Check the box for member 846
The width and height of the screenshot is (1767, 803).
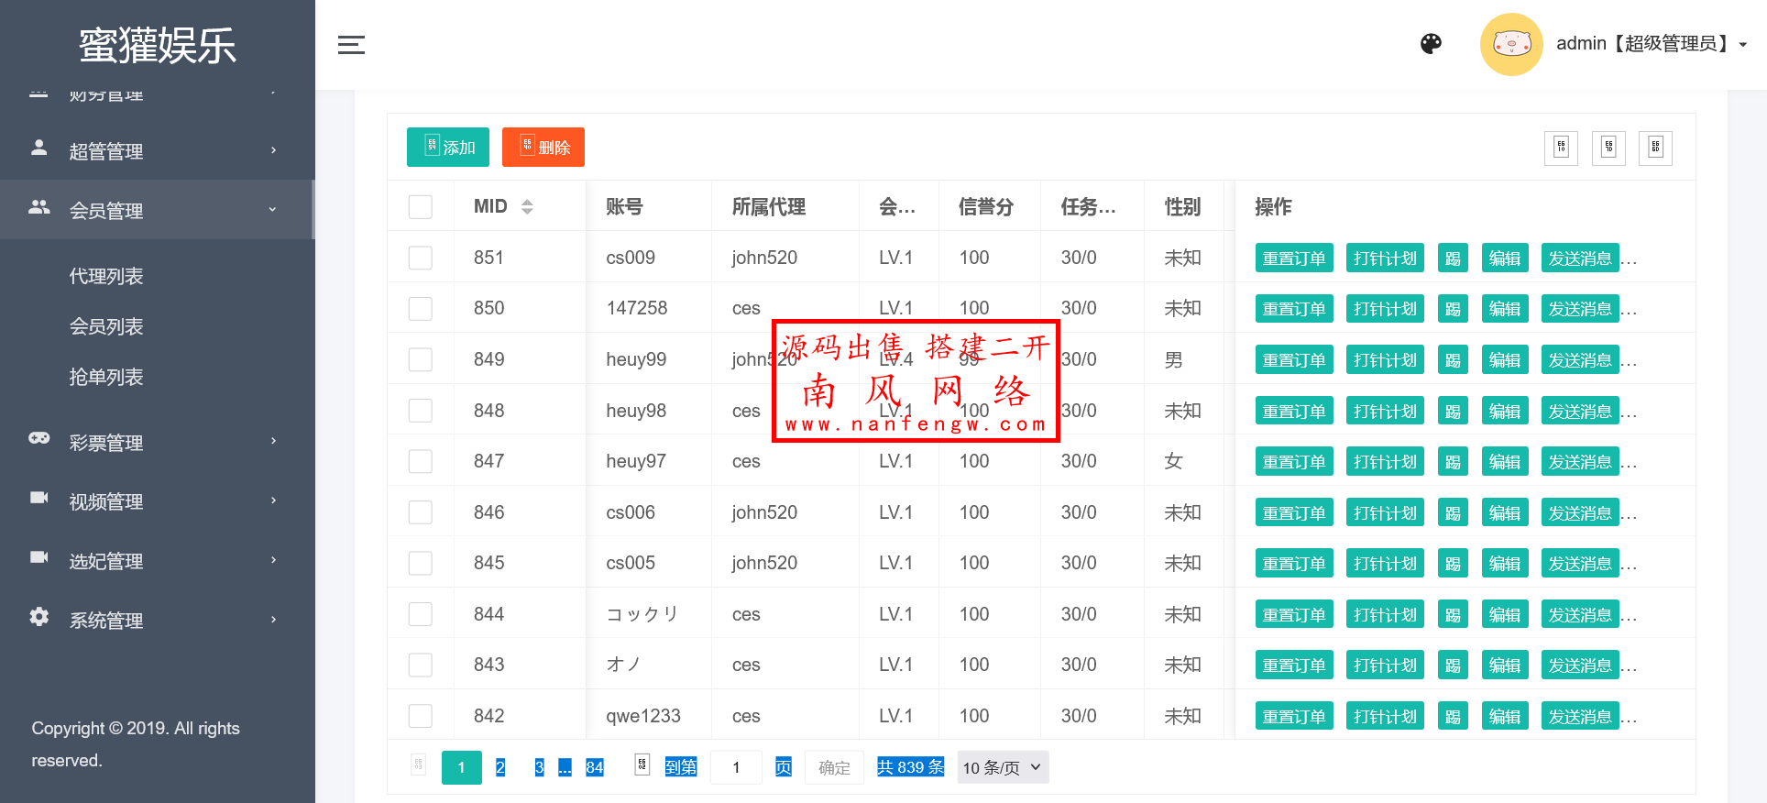pyautogui.click(x=421, y=512)
